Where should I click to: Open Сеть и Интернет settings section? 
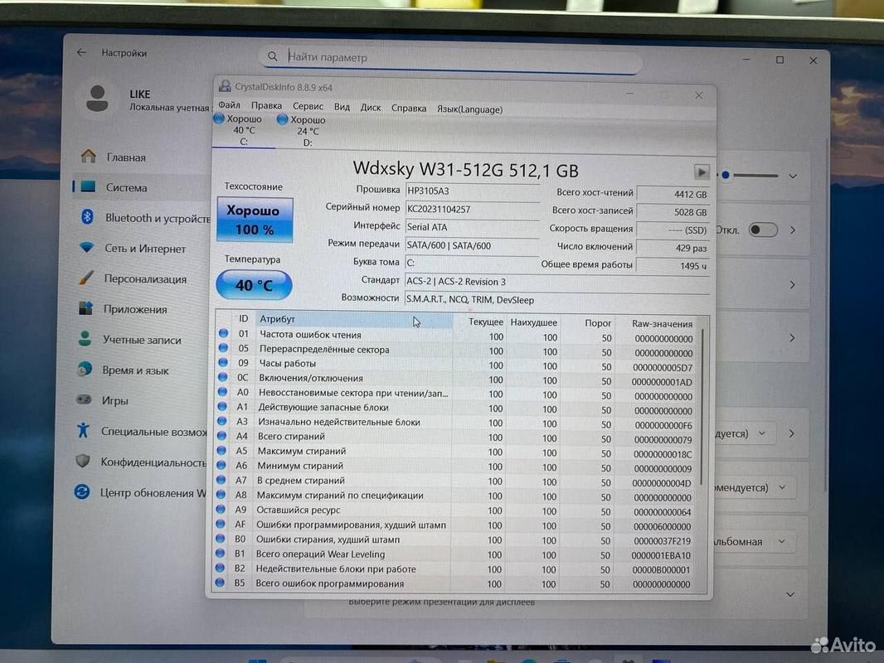coord(143,249)
